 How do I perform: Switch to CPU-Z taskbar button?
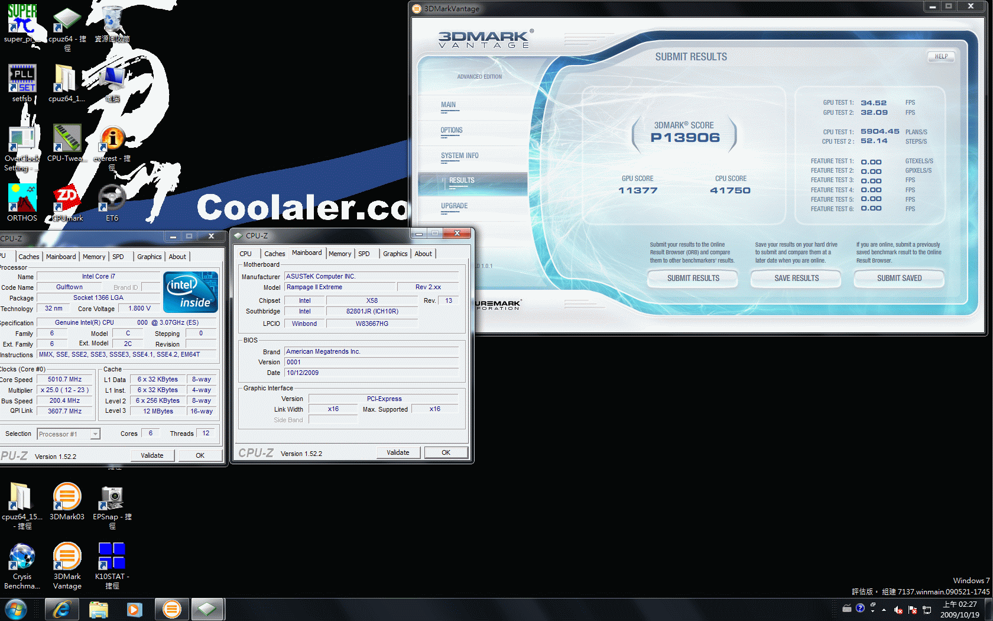click(207, 609)
